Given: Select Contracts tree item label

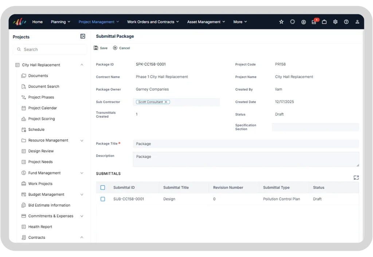Looking at the screenshot, I should (37, 237).
